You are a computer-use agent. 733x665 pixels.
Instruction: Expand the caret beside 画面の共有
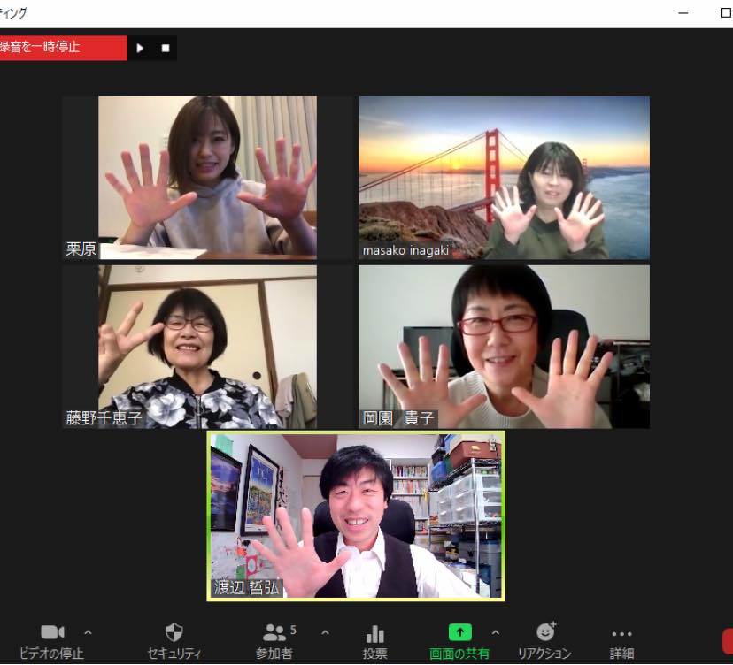[495, 632]
